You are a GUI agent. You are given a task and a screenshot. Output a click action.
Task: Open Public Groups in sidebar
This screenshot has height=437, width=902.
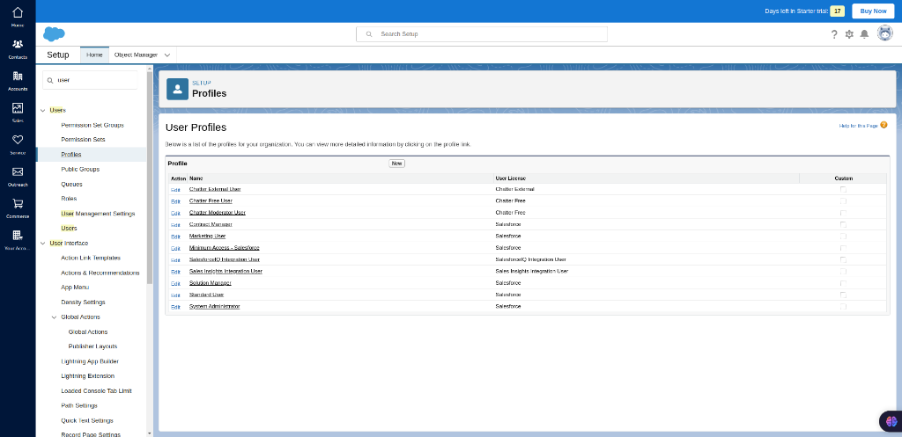coord(80,170)
